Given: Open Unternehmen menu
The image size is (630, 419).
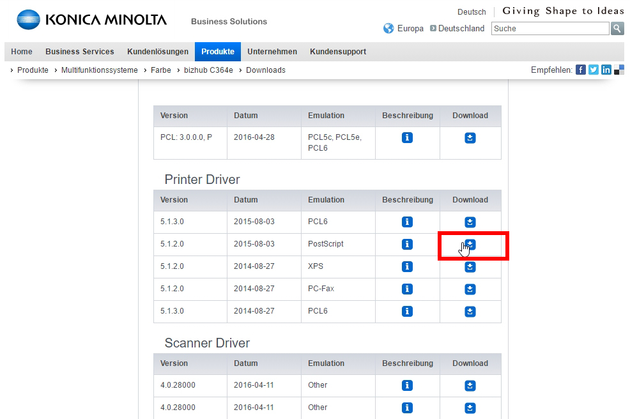Looking at the screenshot, I should [272, 52].
